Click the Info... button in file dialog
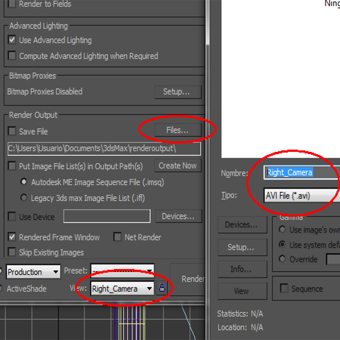The width and height of the screenshot is (340, 340). pos(241,269)
